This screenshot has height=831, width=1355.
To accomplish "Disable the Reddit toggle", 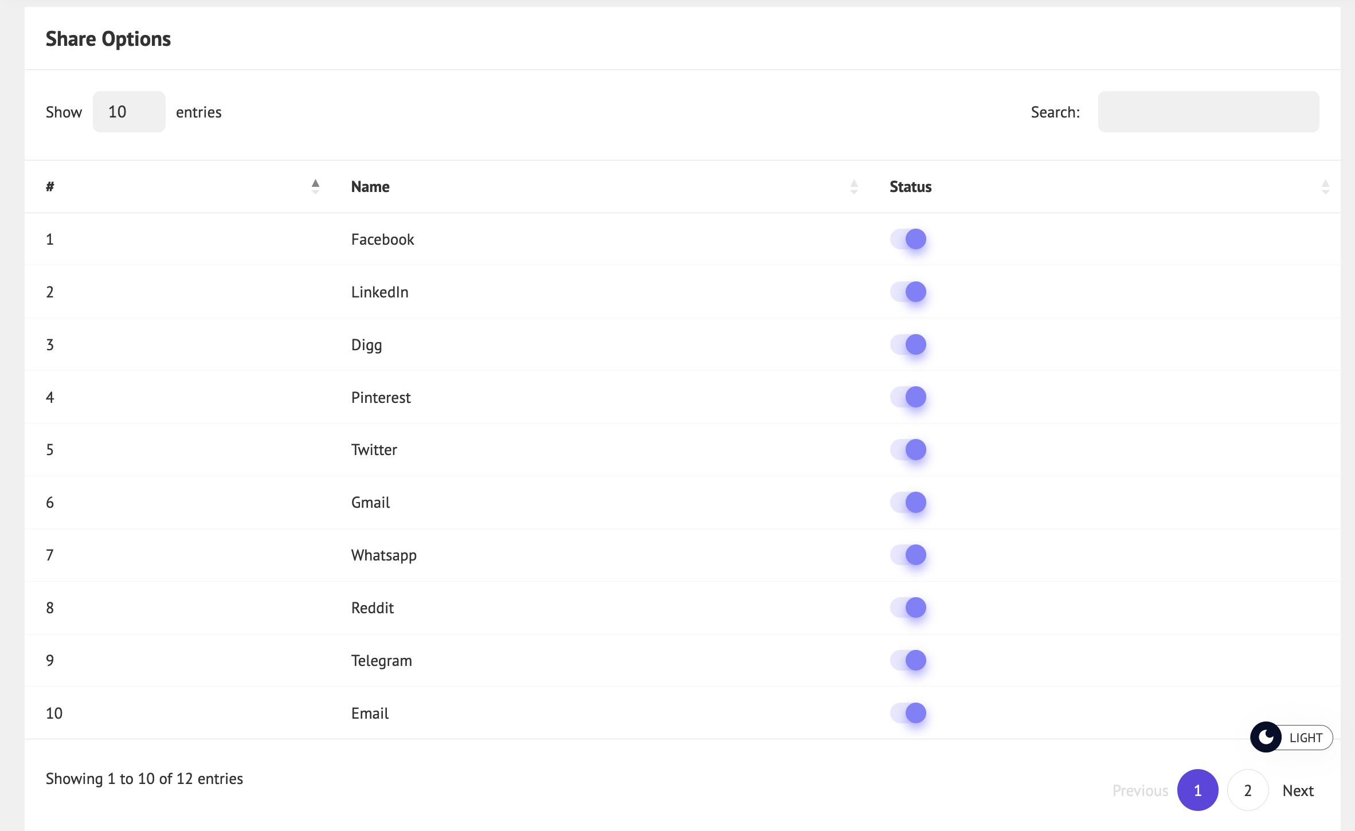I will 908,607.
